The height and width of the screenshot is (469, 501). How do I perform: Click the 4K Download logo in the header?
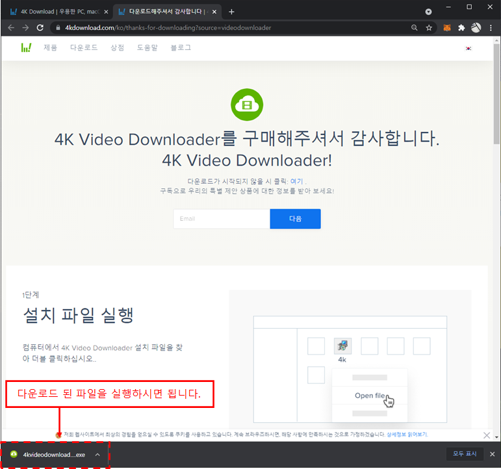coord(26,47)
